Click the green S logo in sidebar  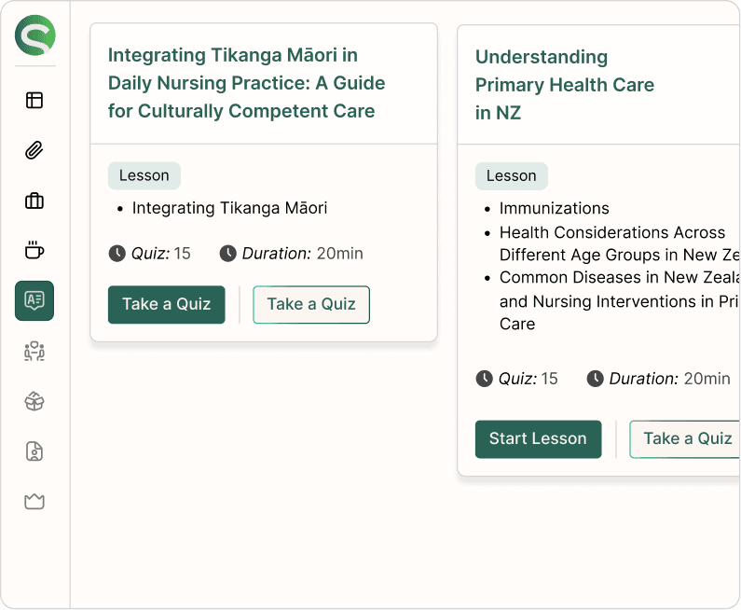[35, 35]
